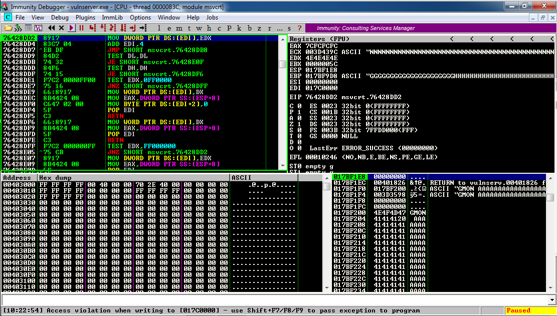The image size is (557, 316).
Task: Click the disassembly pane scrollbar thumb
Action: [x=282, y=64]
